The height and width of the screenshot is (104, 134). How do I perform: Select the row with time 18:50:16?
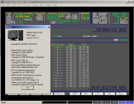click(70, 86)
